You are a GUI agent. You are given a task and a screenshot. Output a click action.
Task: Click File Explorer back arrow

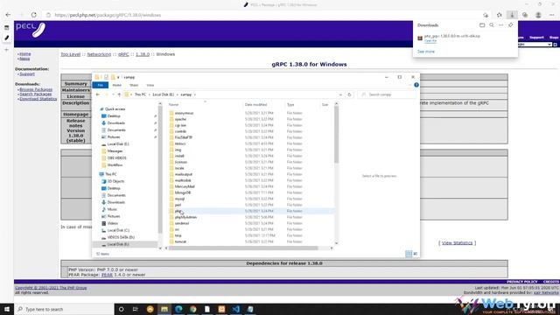(x=98, y=94)
